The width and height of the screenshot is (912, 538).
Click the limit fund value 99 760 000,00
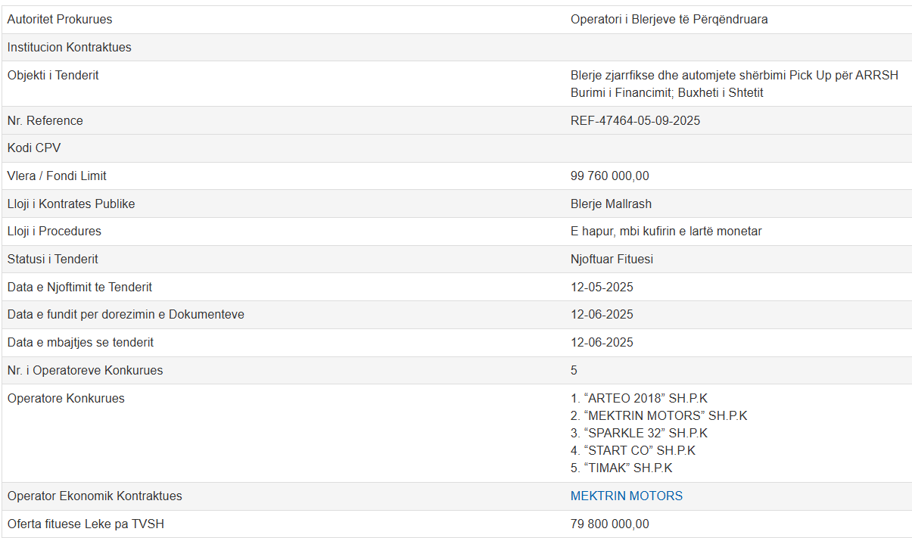pos(609,176)
